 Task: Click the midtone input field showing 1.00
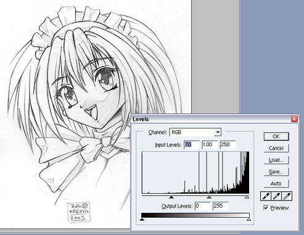point(210,145)
